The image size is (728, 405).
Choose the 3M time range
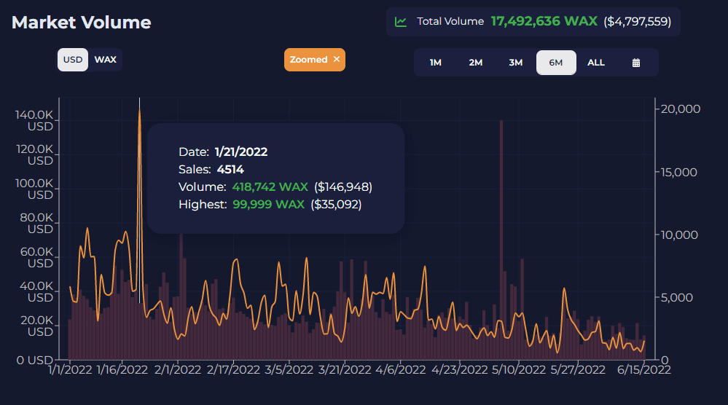point(515,63)
